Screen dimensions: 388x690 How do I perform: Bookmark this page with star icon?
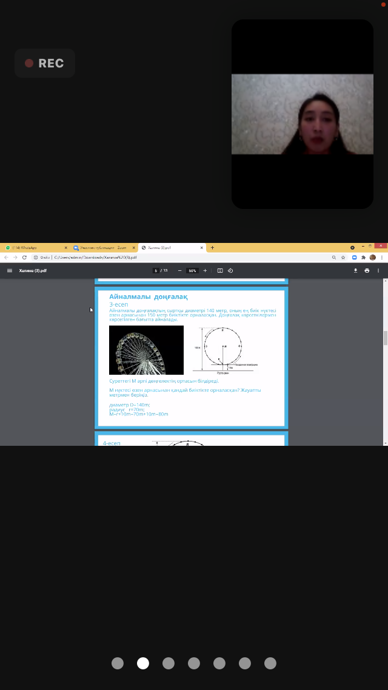pos(343,258)
